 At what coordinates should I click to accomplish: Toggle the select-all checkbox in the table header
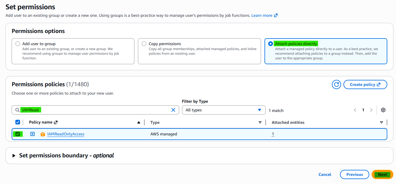(18, 122)
